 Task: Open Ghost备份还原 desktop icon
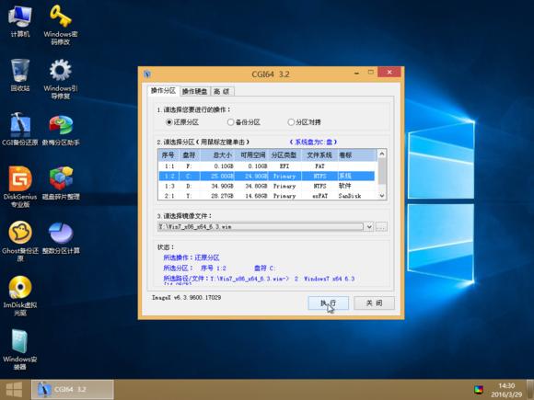[x=20, y=241]
